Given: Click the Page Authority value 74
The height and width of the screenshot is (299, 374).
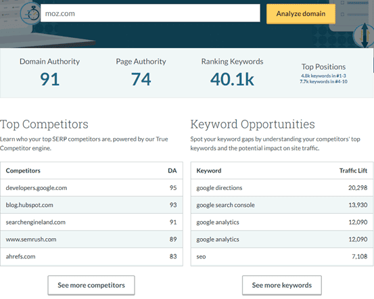Looking at the screenshot, I should pyautogui.click(x=141, y=79).
